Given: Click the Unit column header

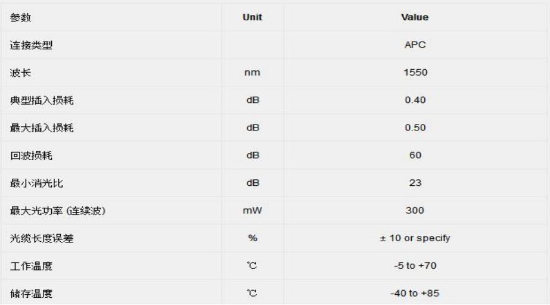Looking at the screenshot, I should (253, 18).
